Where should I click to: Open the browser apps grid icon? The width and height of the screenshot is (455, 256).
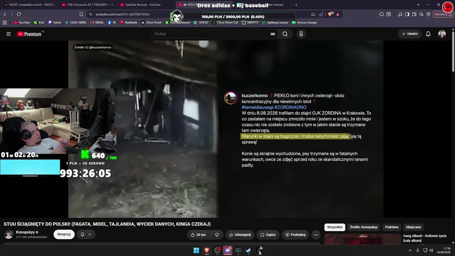click(x=5, y=22)
